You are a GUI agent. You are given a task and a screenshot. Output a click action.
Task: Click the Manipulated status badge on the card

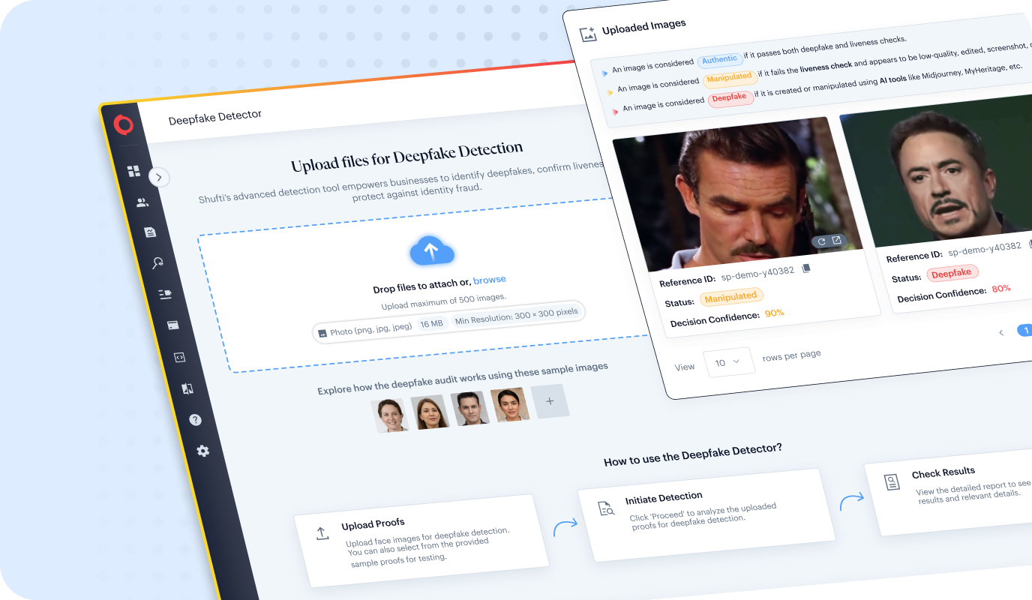pyautogui.click(x=731, y=296)
